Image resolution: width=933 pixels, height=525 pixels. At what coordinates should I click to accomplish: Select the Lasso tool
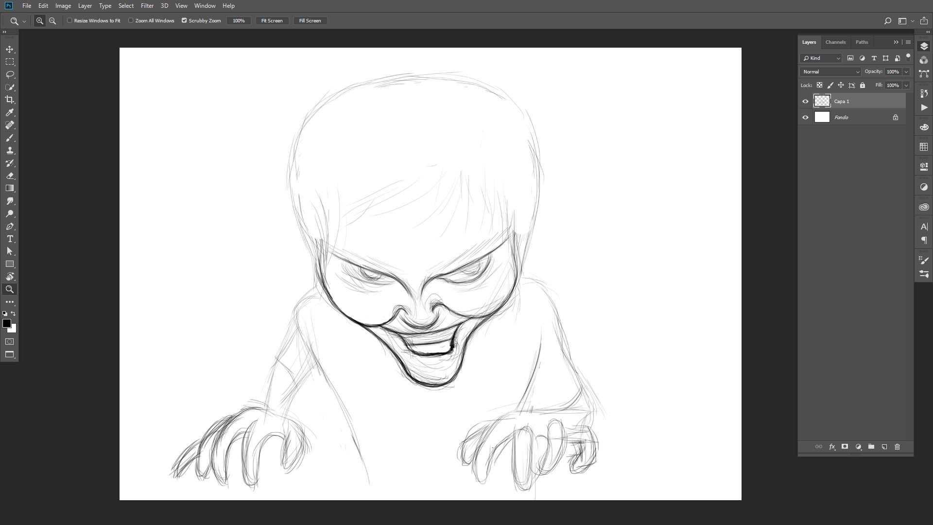[10, 74]
